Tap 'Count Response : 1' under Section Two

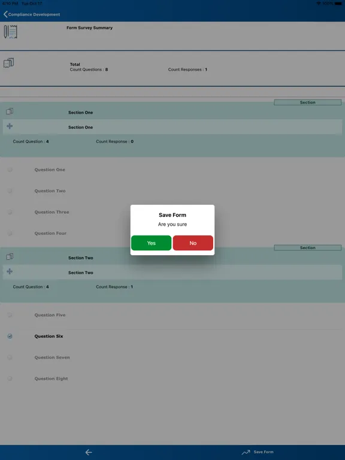tap(114, 287)
